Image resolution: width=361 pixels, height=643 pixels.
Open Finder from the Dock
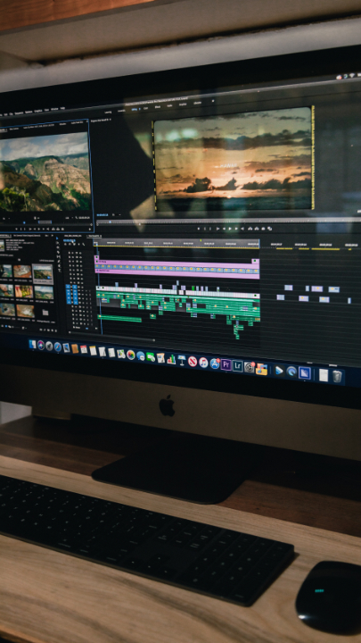[x=32, y=345]
